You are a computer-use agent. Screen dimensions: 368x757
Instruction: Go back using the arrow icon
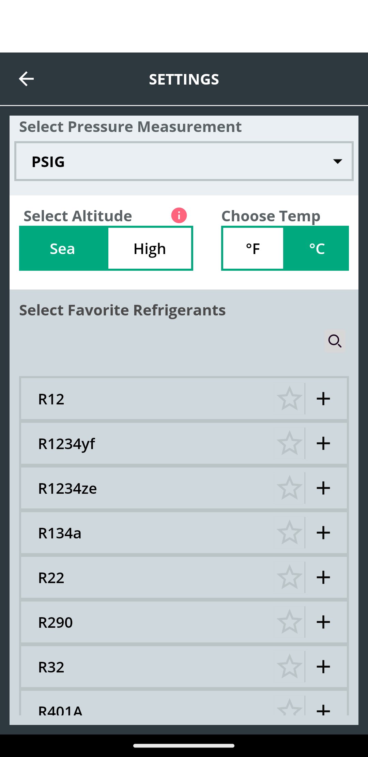click(x=26, y=79)
